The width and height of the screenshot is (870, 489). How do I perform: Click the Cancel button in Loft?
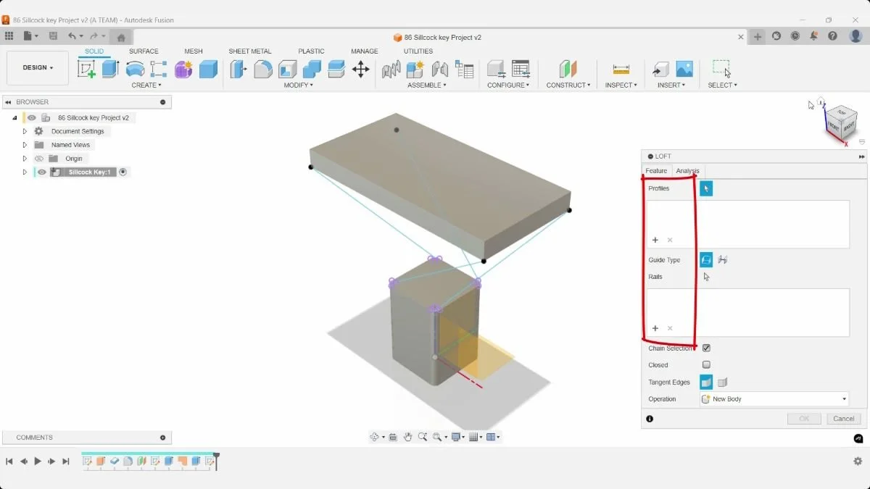843,419
